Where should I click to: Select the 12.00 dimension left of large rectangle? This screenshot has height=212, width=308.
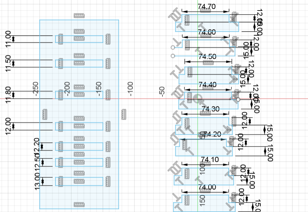point(8,126)
